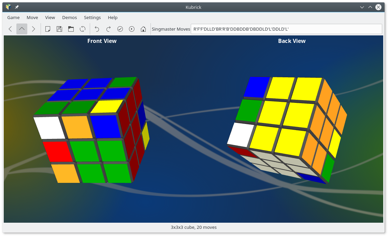Reset view with home icon

click(143, 29)
